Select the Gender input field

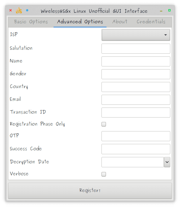[136, 74]
